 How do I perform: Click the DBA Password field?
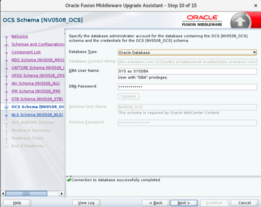point(187,87)
